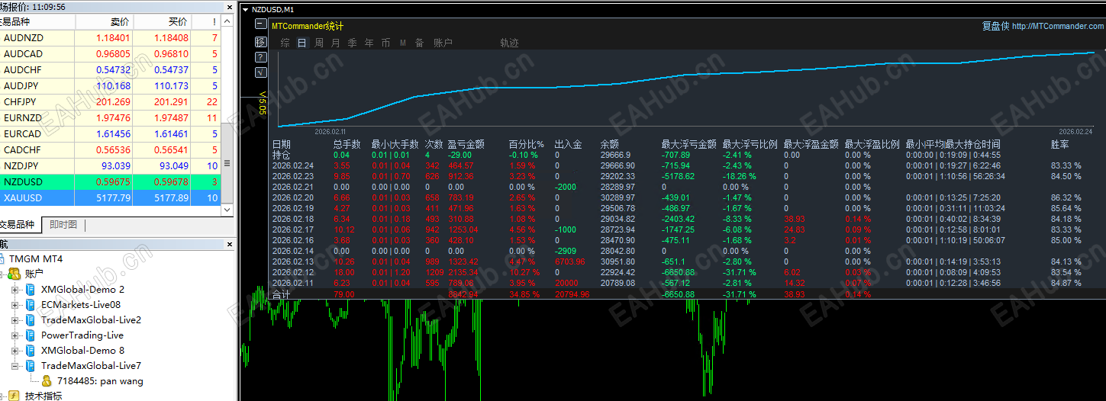Viewport: 1106px width, 401px height.
Task: Open the question mark help icon
Action: pyautogui.click(x=261, y=56)
